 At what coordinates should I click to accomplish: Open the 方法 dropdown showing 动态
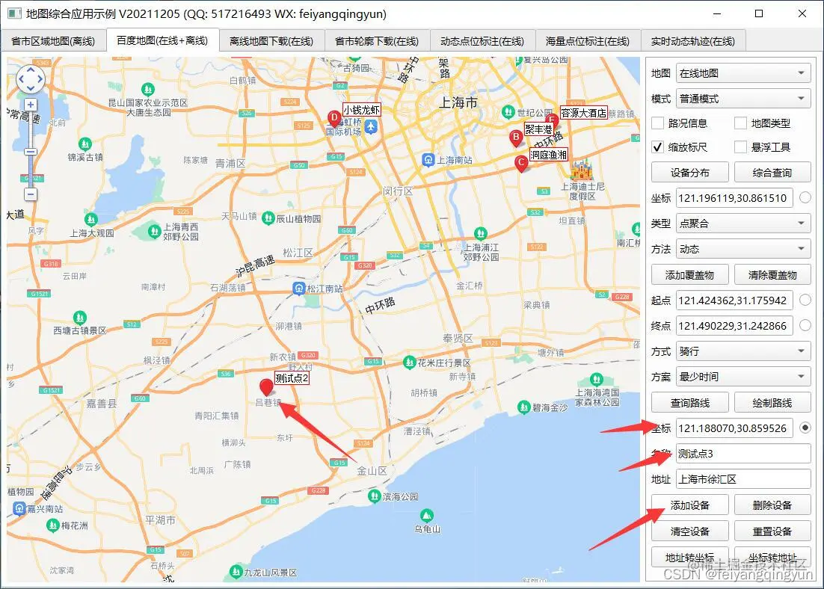point(743,249)
